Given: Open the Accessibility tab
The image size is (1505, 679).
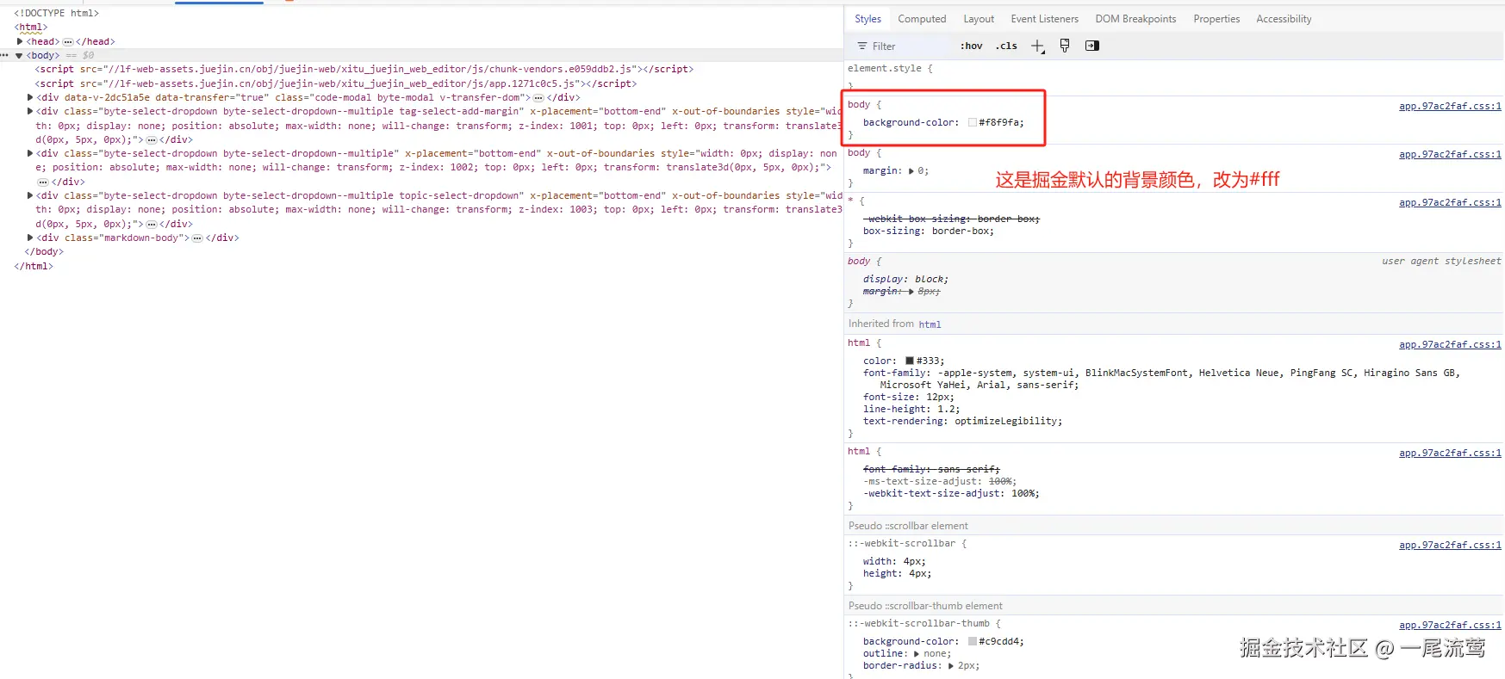Looking at the screenshot, I should 1284,19.
